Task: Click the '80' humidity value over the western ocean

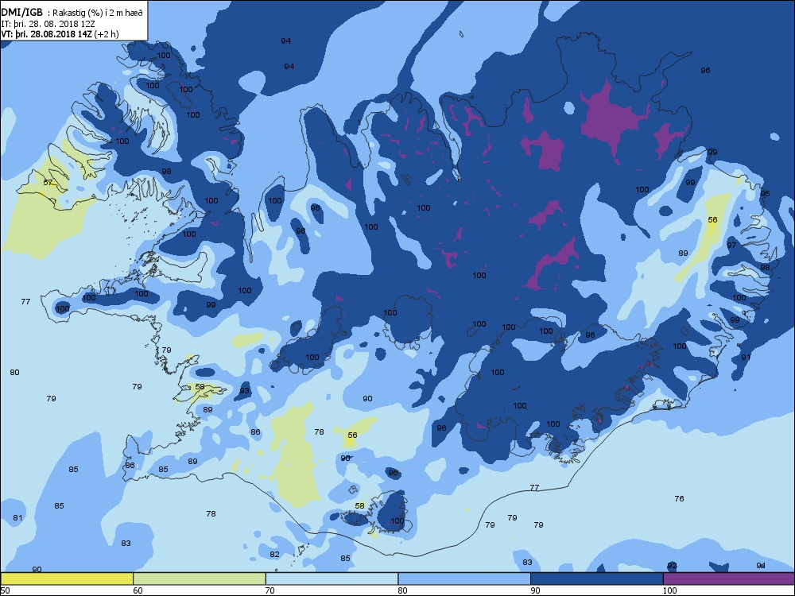Action: (x=14, y=373)
